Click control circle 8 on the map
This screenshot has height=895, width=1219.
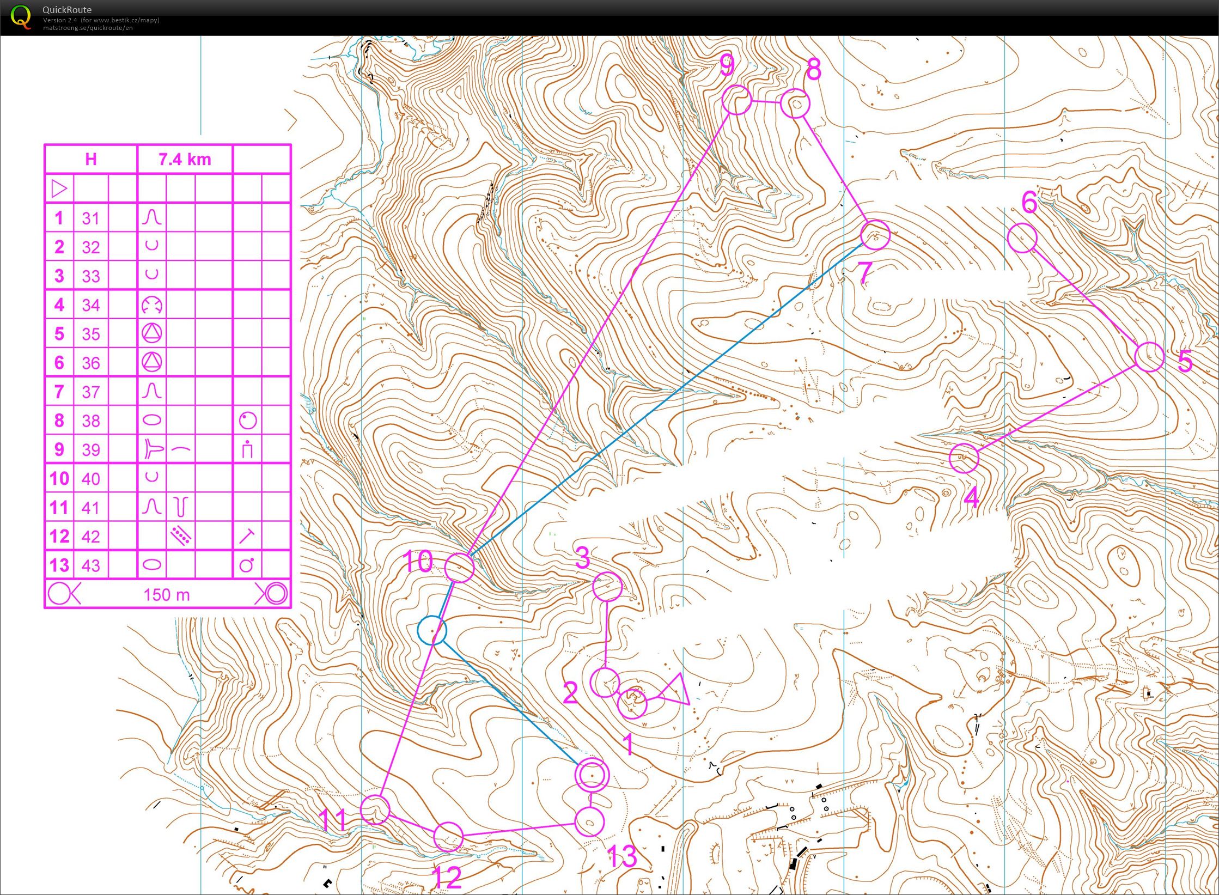(x=795, y=103)
